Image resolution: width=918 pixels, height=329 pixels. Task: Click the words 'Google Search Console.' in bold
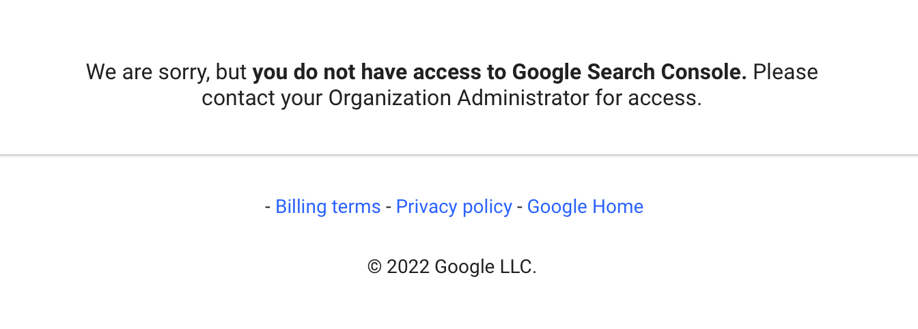point(630,72)
